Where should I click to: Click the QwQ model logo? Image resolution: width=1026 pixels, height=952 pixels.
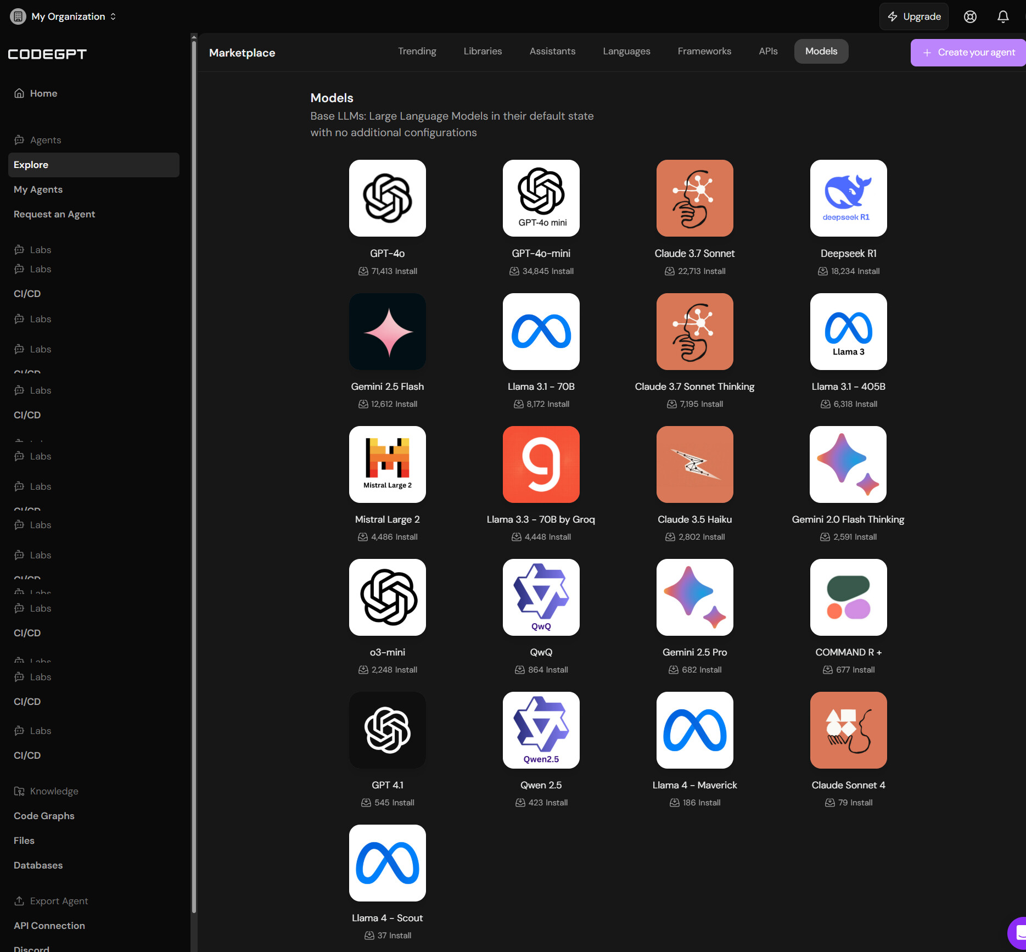click(x=541, y=597)
